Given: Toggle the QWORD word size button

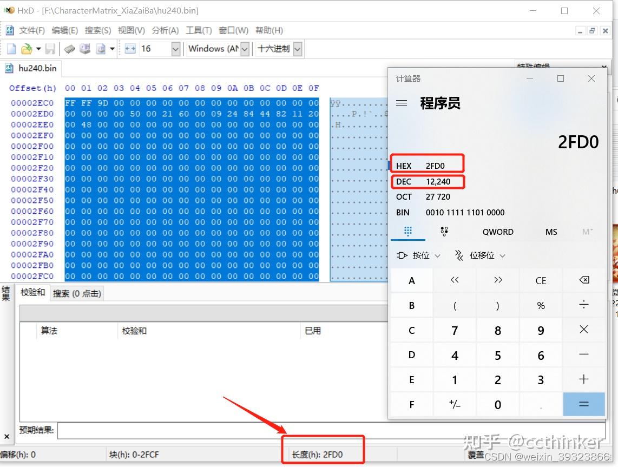Looking at the screenshot, I should pyautogui.click(x=498, y=232).
